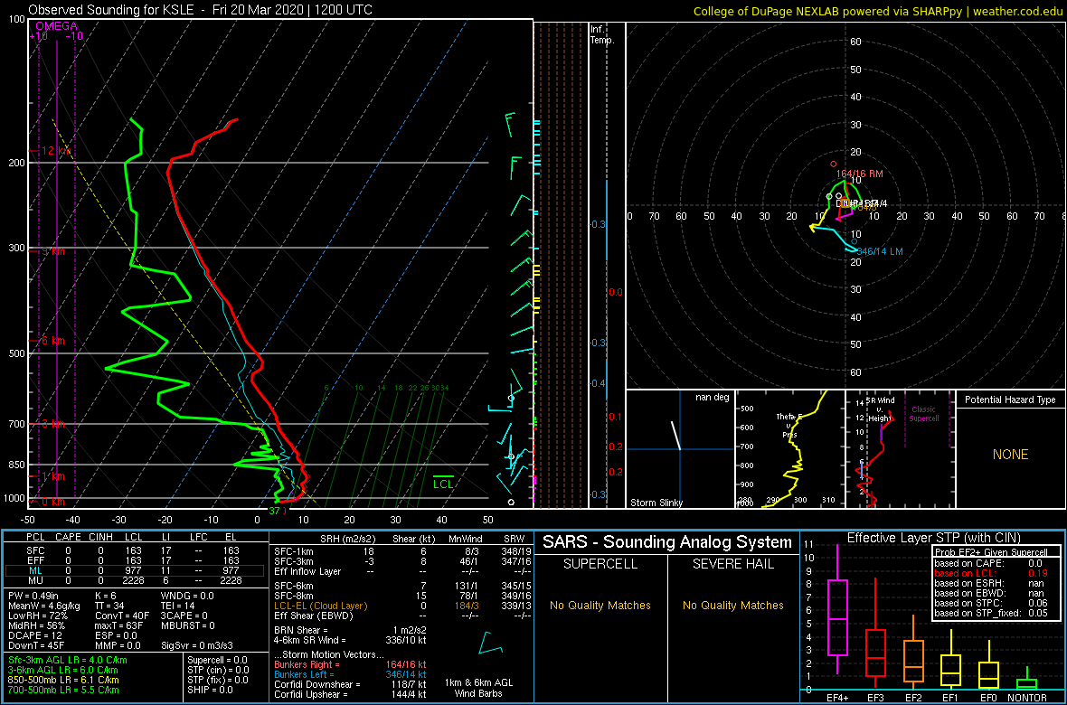This screenshot has height=705, width=1067.
Task: Select the red based on LCL: 0.19 row
Action: (x=991, y=574)
